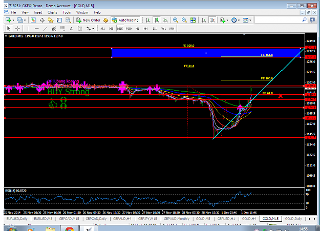320x231 pixels.
Task: Switch to the GBPCAD,Daily chart tab
Action: [x=96, y=219]
